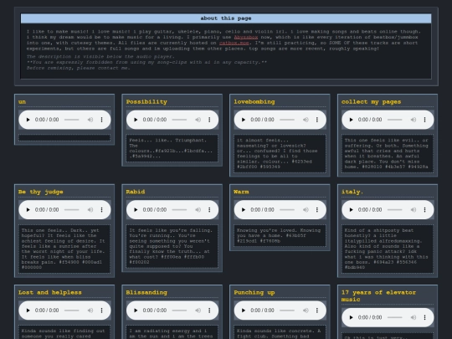Mute the "Blissanding" player
This screenshot has width=452, height=339.
(x=198, y=311)
